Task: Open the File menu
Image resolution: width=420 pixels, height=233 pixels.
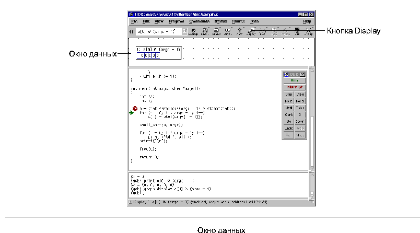Action: click(x=134, y=21)
